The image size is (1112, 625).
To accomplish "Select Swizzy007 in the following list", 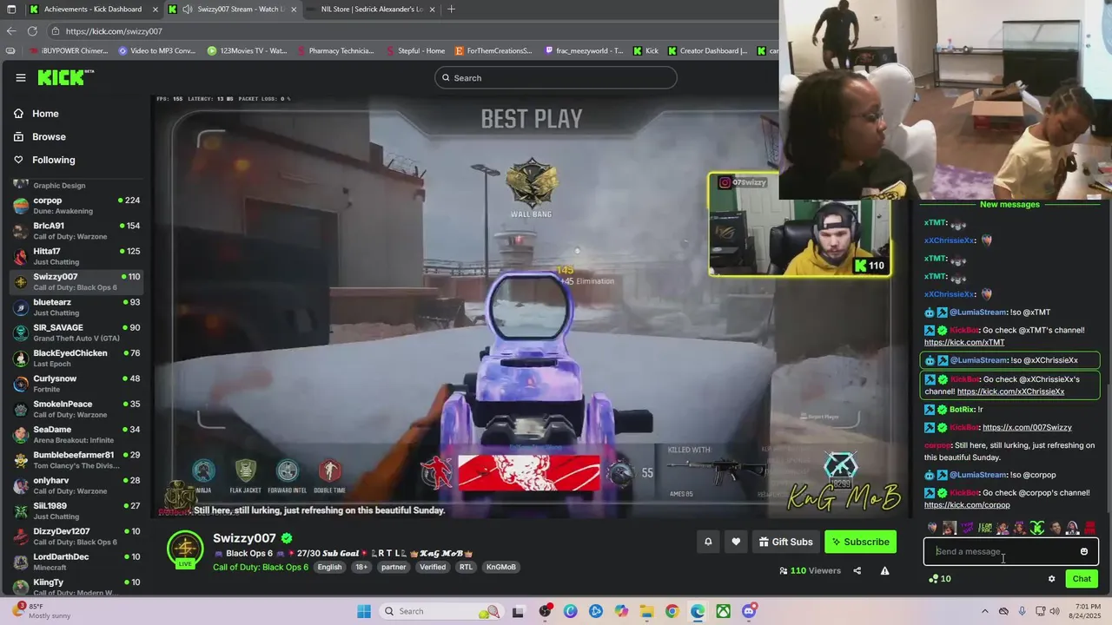I will coord(76,281).
